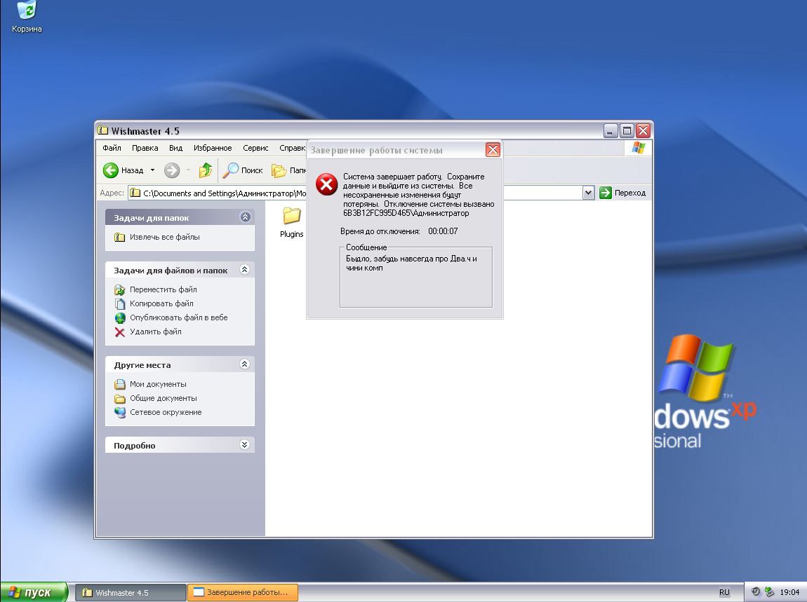Click the Время до отключения countdown 00:00:07

coord(443,231)
